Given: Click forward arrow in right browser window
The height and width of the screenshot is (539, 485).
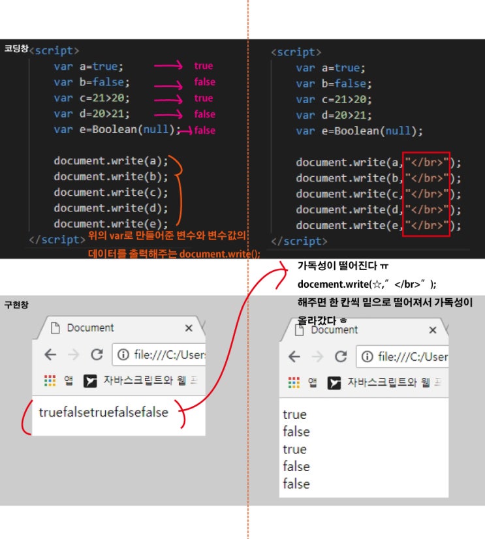Looking at the screenshot, I should coord(317,356).
